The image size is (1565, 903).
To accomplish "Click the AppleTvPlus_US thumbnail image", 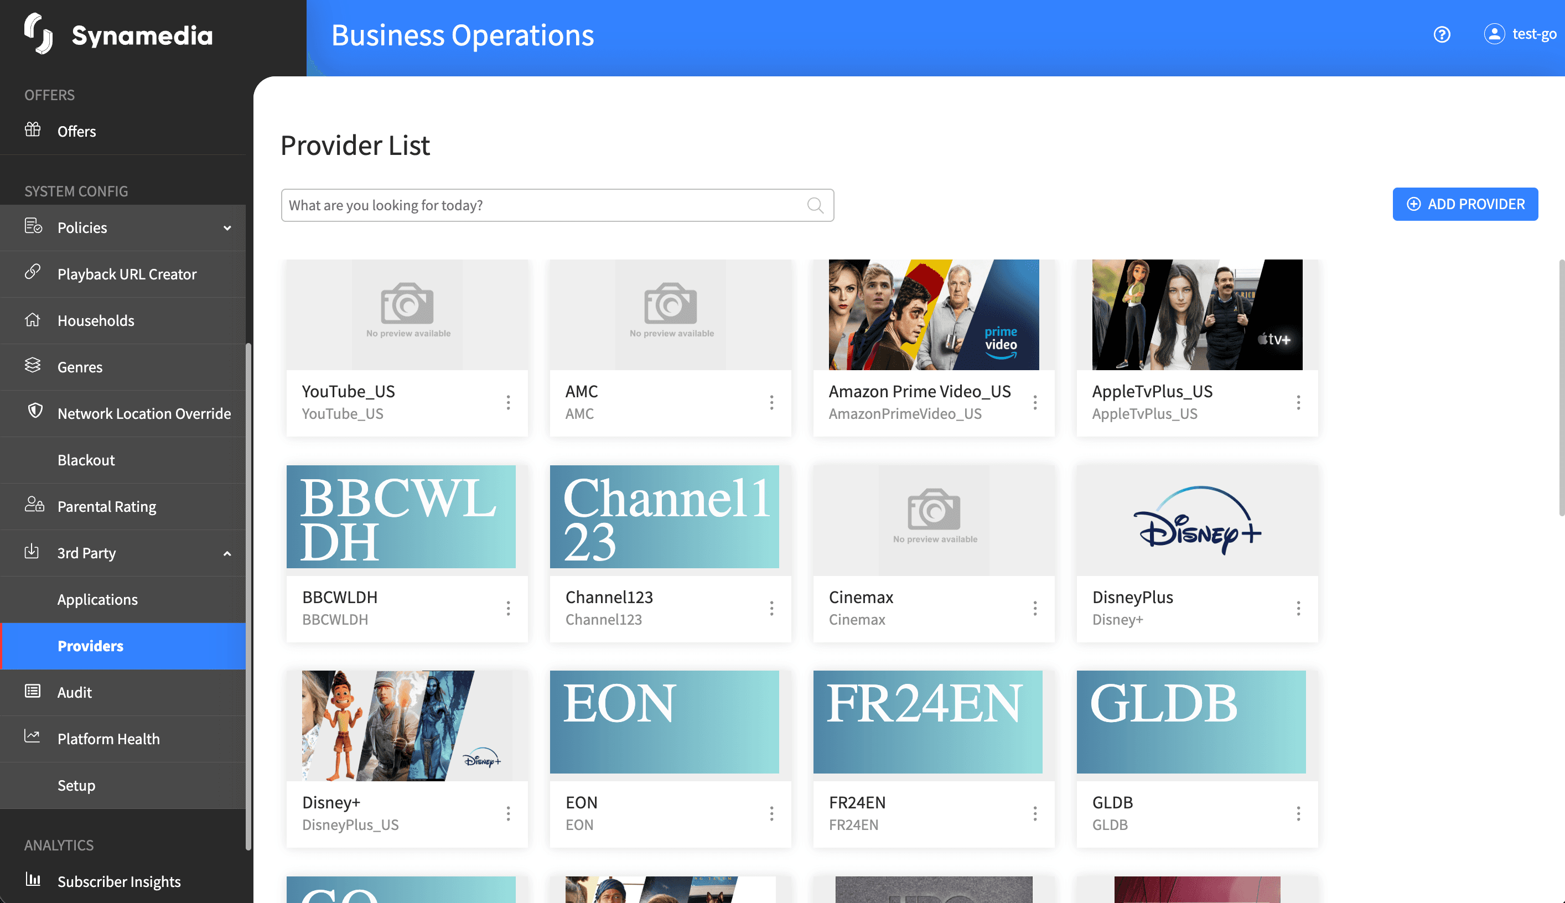I will 1197,315.
